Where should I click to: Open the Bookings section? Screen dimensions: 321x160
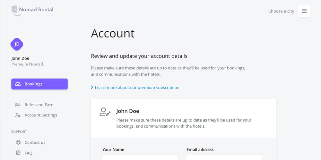(39, 84)
